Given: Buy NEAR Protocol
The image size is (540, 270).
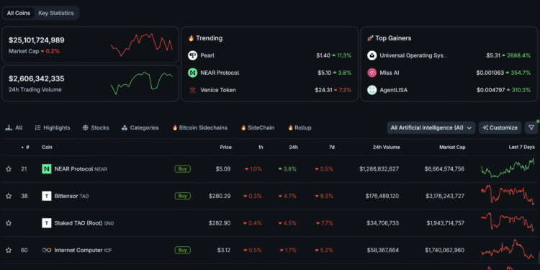Looking at the screenshot, I should (183, 169).
